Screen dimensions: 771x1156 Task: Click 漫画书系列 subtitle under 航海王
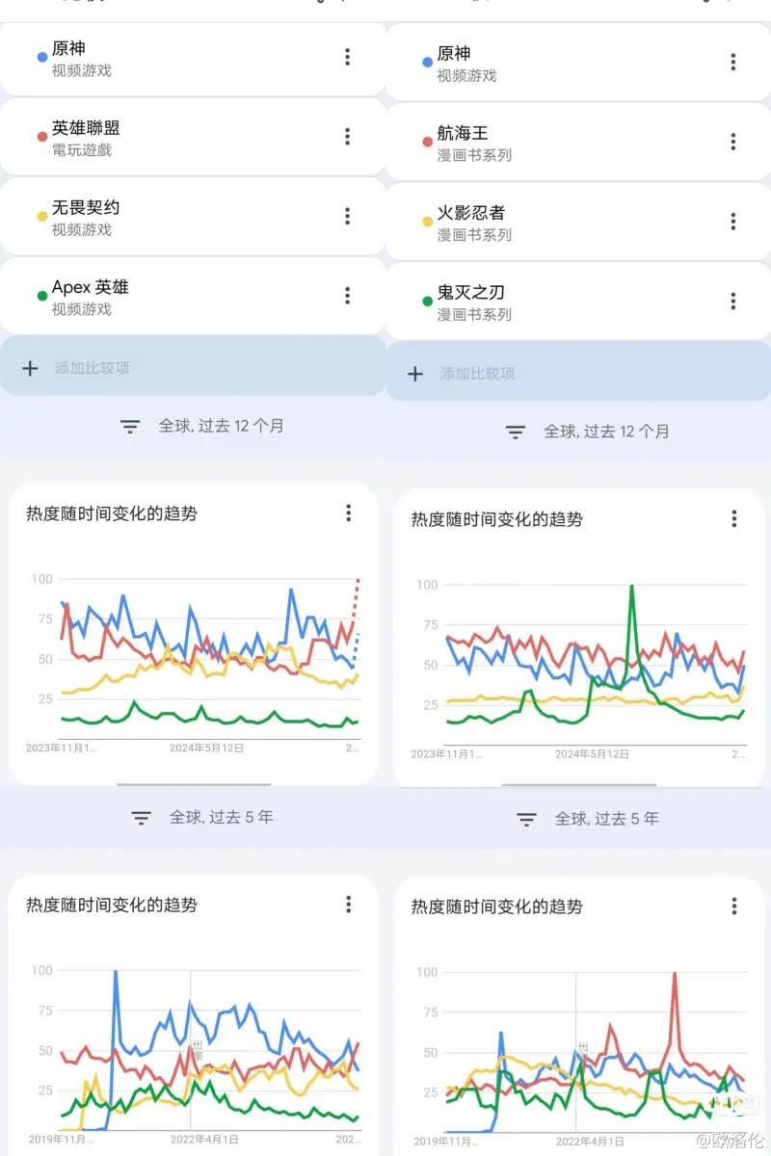coord(474,155)
